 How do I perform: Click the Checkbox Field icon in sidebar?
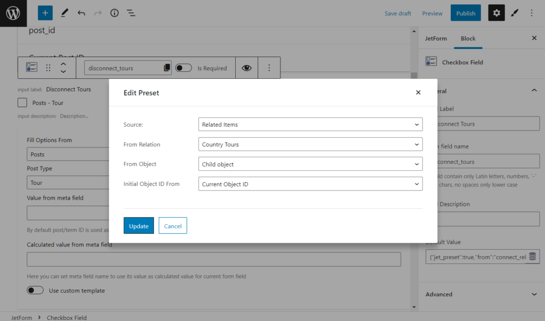431,62
